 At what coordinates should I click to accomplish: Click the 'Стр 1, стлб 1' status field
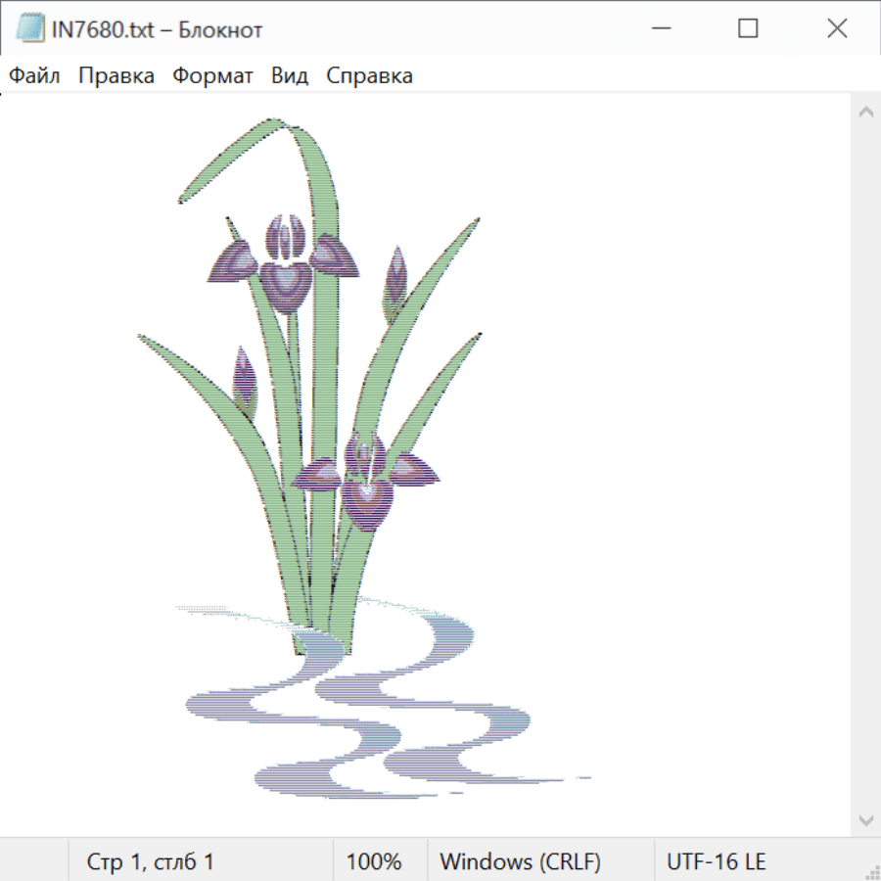point(151,862)
